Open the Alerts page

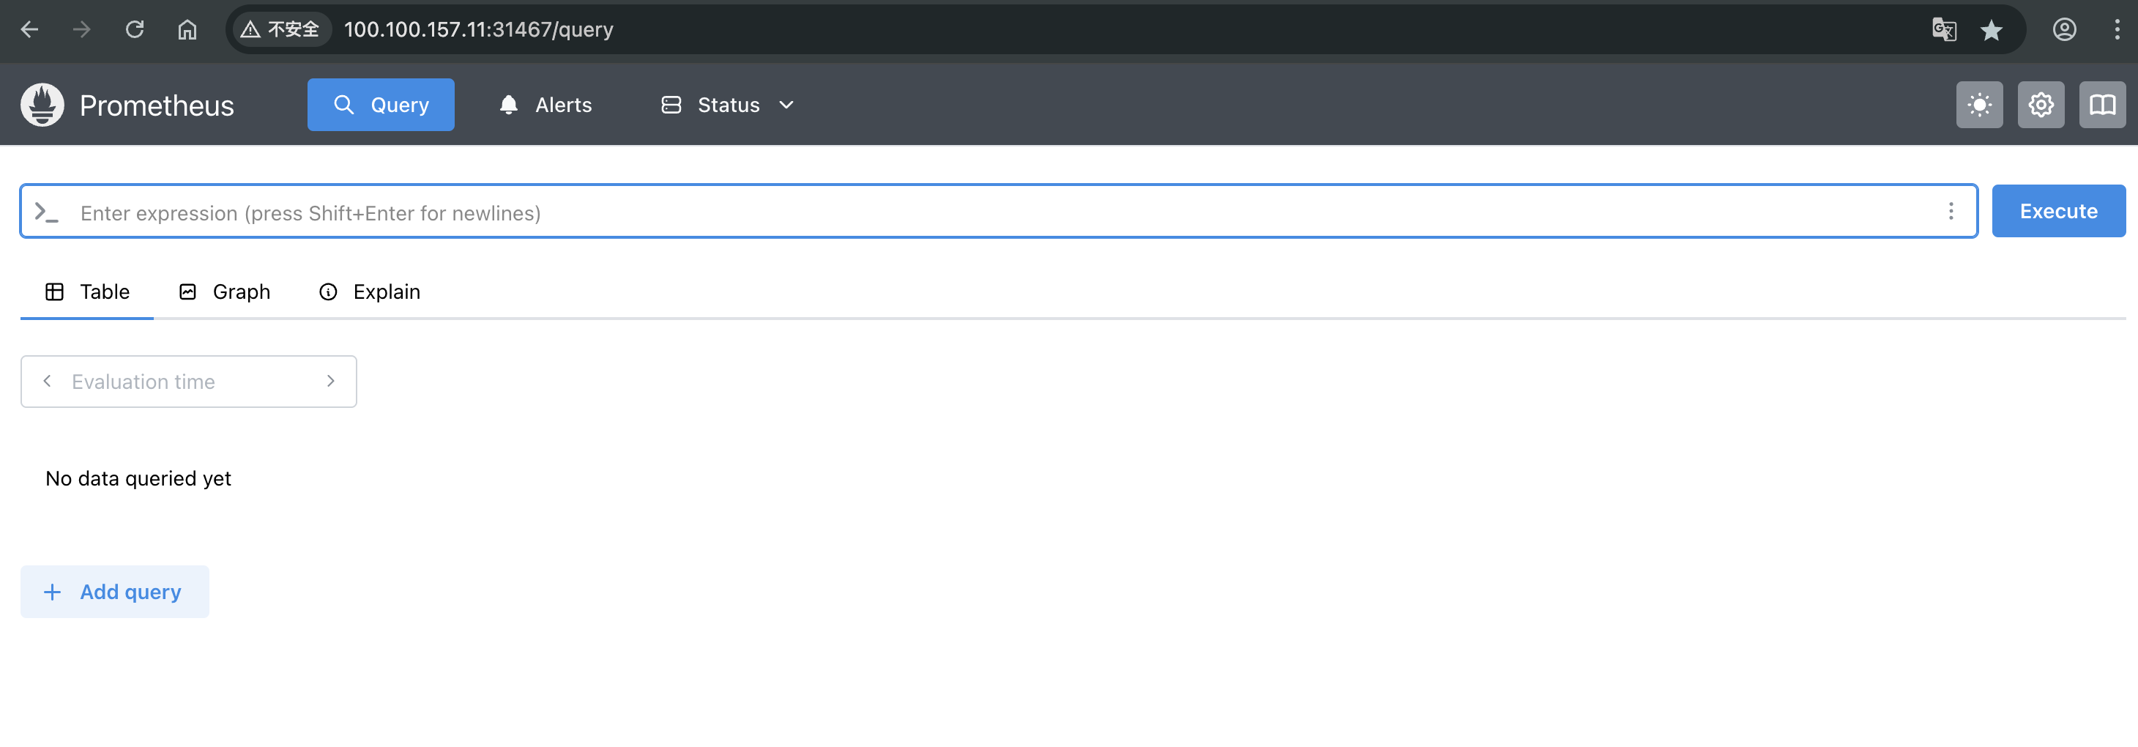click(x=545, y=105)
